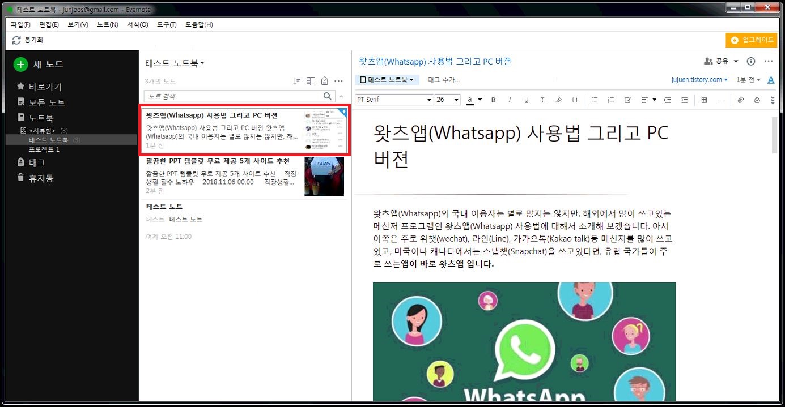Click the increase indent icon
Viewport: 785px width, 407px height.
(684, 100)
